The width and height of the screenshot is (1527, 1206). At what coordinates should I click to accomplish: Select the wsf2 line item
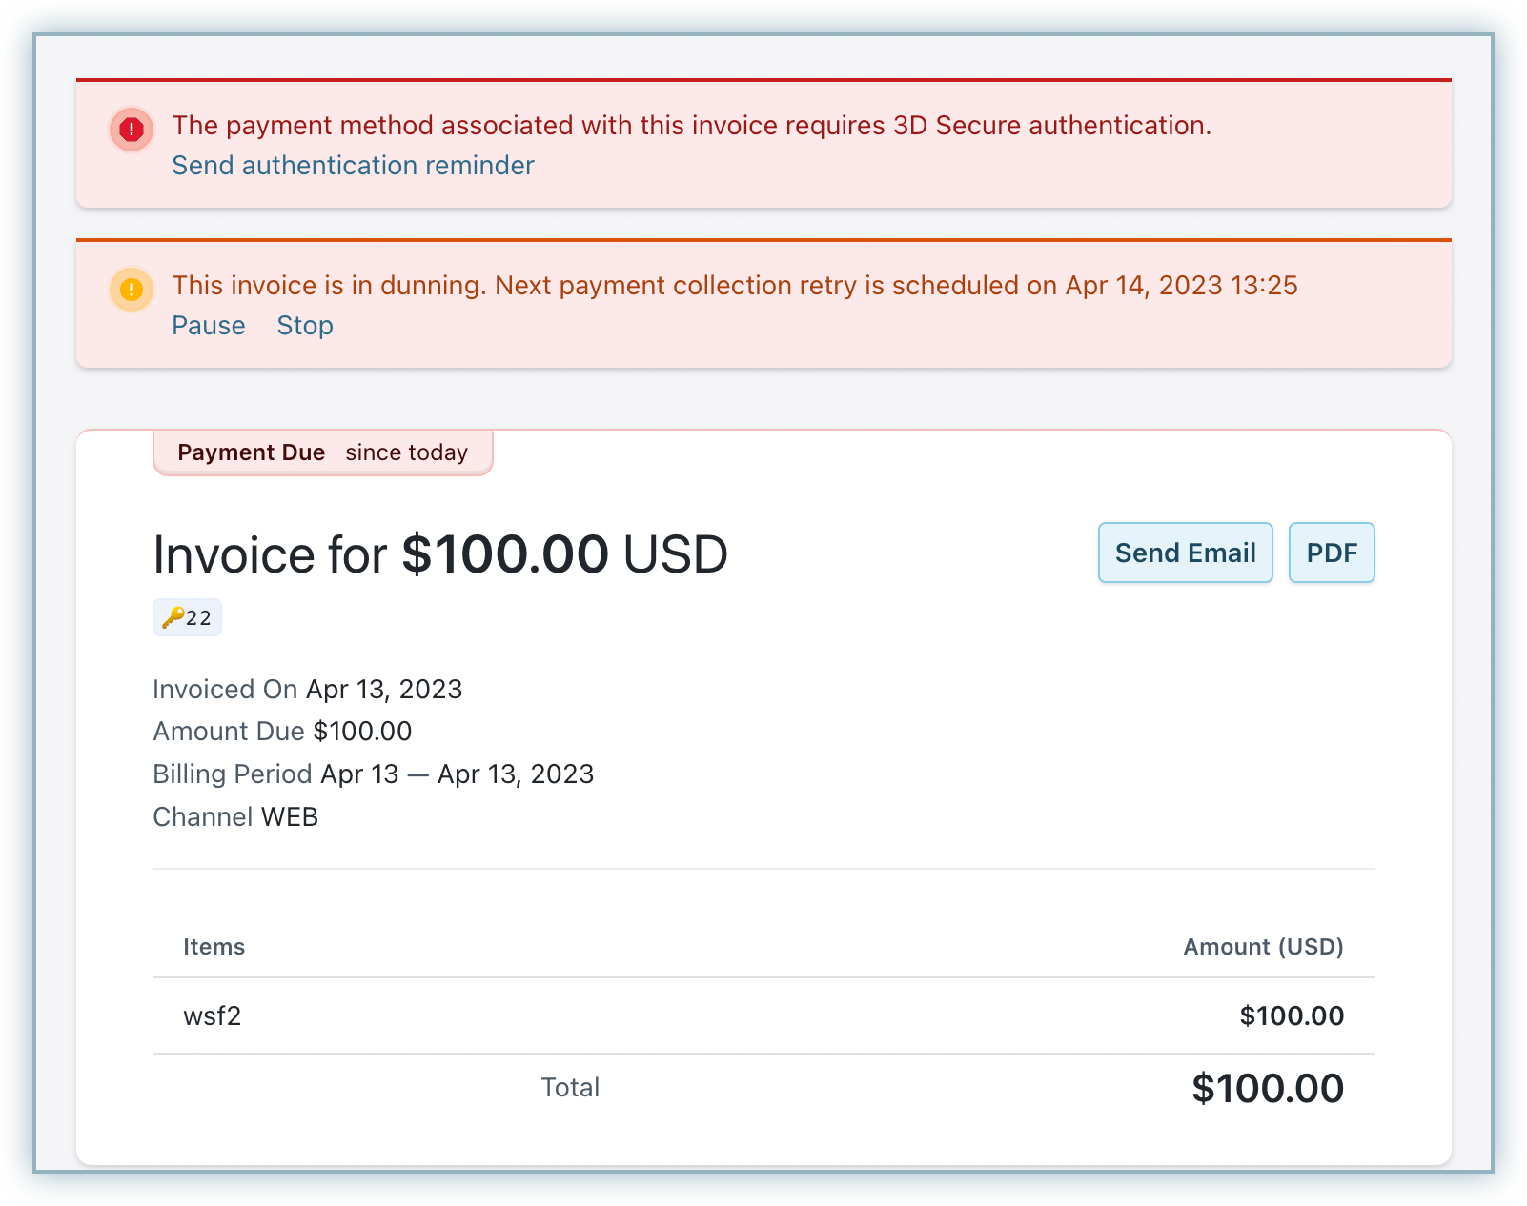(x=213, y=1016)
